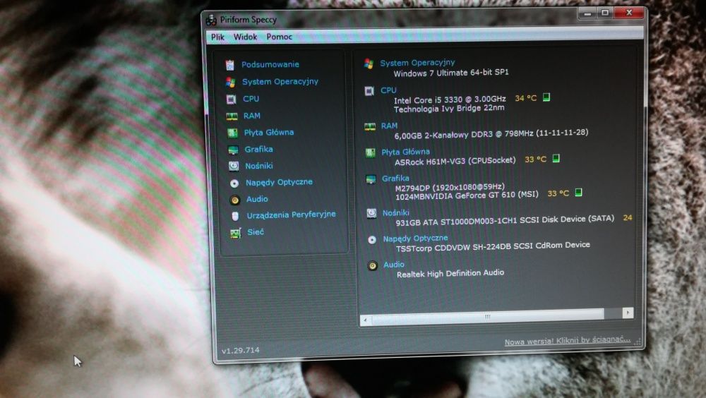Open the Widok menu
Viewport: 706px width, 398px height.
point(245,37)
